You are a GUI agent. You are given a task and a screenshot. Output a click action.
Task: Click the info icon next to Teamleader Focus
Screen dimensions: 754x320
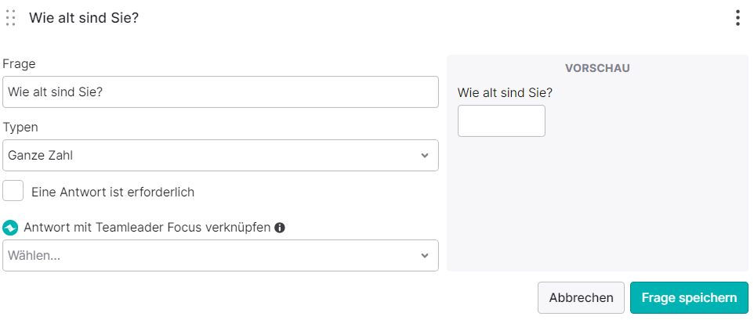(279, 228)
